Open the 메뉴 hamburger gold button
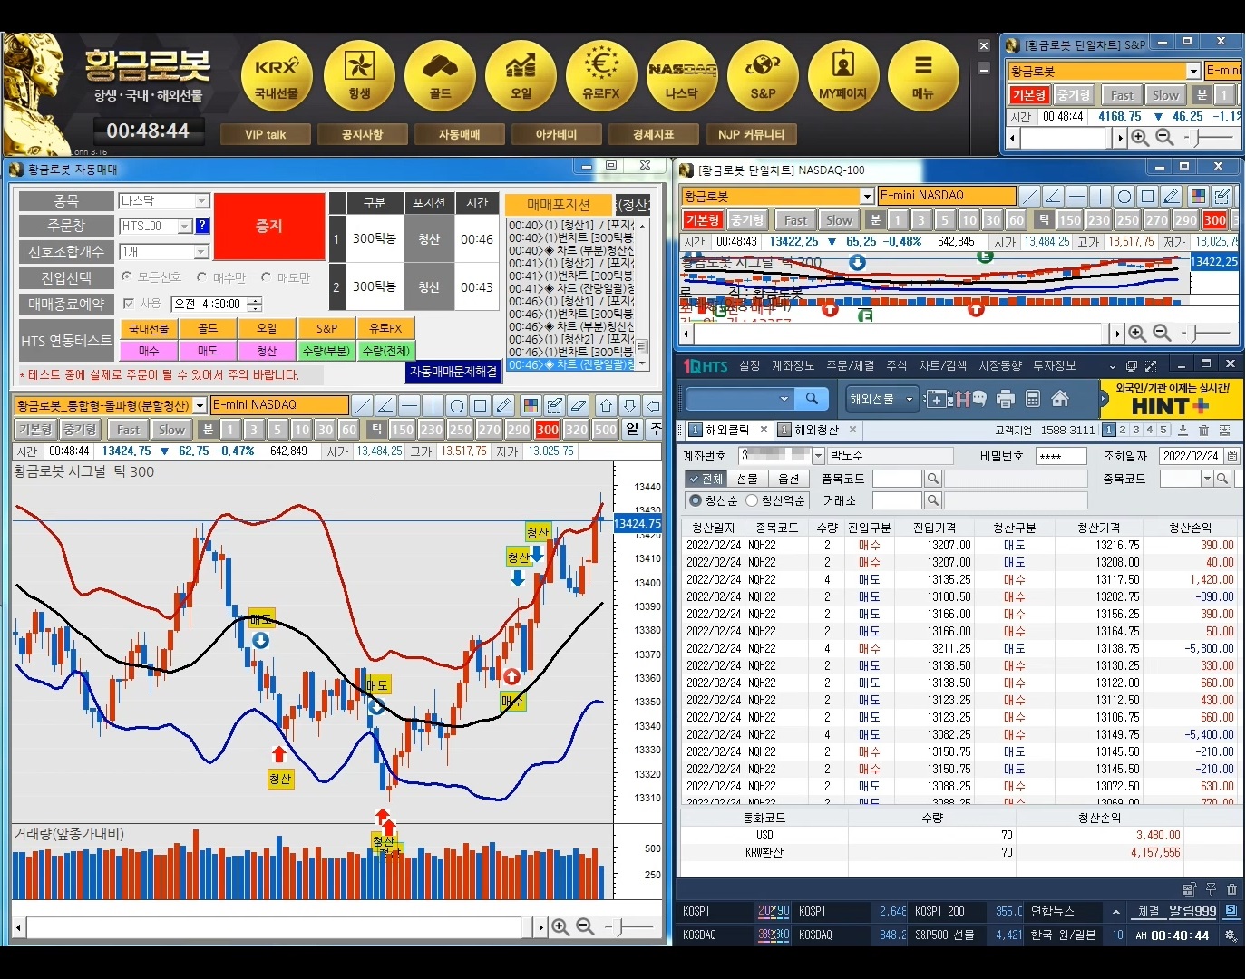Viewport: 1246px width, 979px height. (923, 76)
